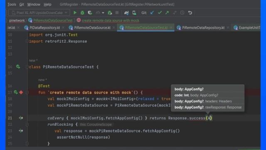
Task: Switch to PiRemoteDataRepository.kt tab
Action: click(x=203, y=27)
